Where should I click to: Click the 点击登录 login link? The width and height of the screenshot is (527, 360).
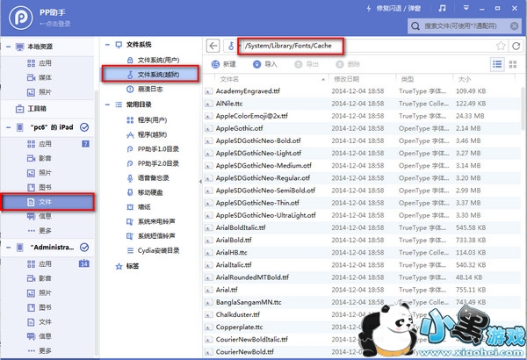[x=55, y=24]
